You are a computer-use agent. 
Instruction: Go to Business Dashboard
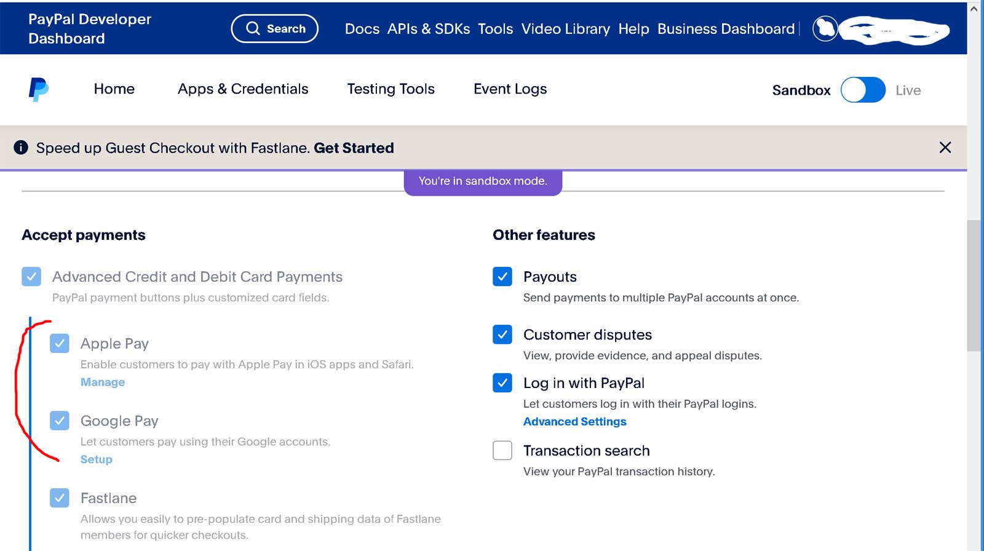[726, 29]
